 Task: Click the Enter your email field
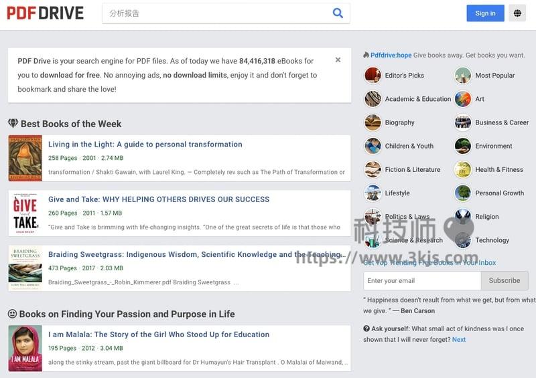click(x=422, y=281)
